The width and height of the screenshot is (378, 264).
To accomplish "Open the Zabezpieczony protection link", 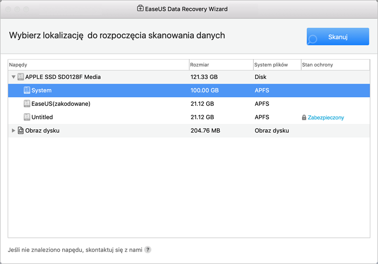I will [326, 118].
